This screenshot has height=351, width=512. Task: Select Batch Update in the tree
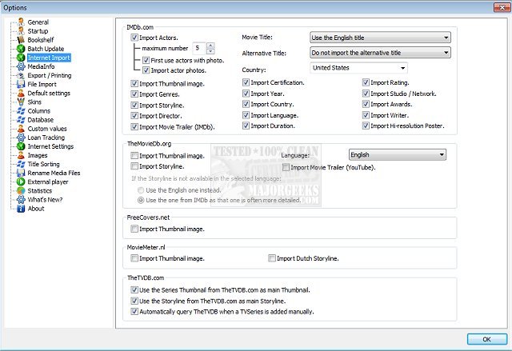[46, 49]
